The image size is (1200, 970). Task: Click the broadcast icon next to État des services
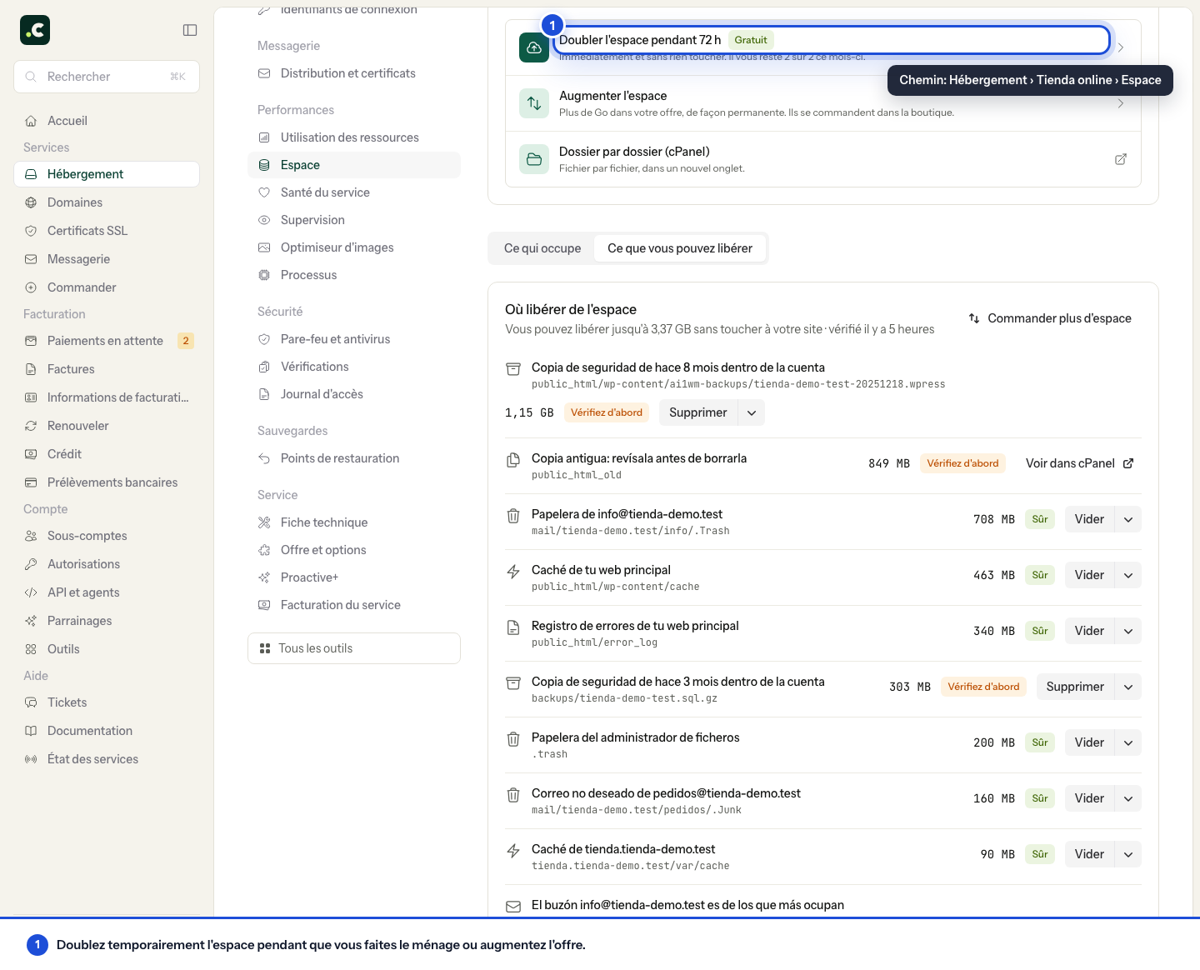coord(31,759)
